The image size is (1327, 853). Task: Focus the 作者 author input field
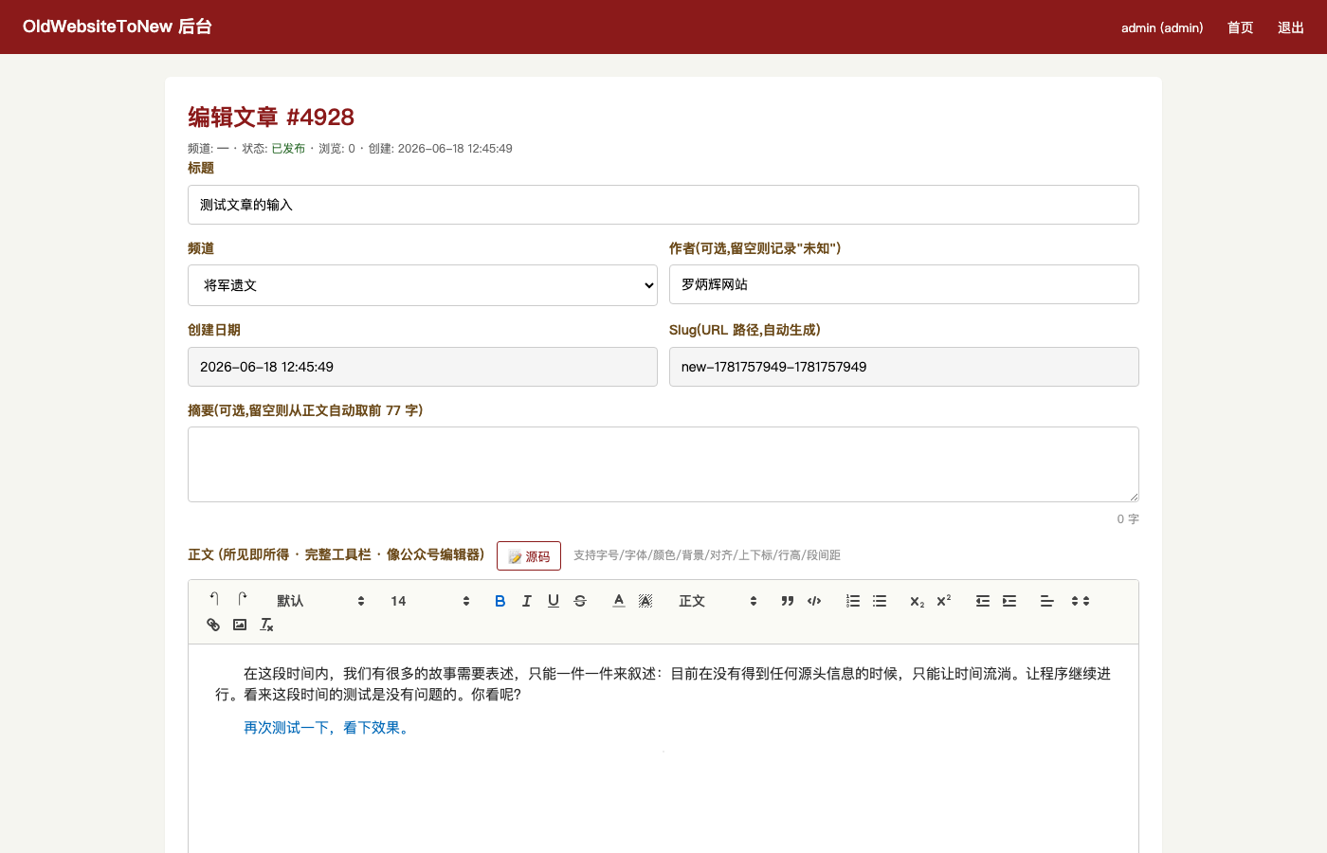904,284
